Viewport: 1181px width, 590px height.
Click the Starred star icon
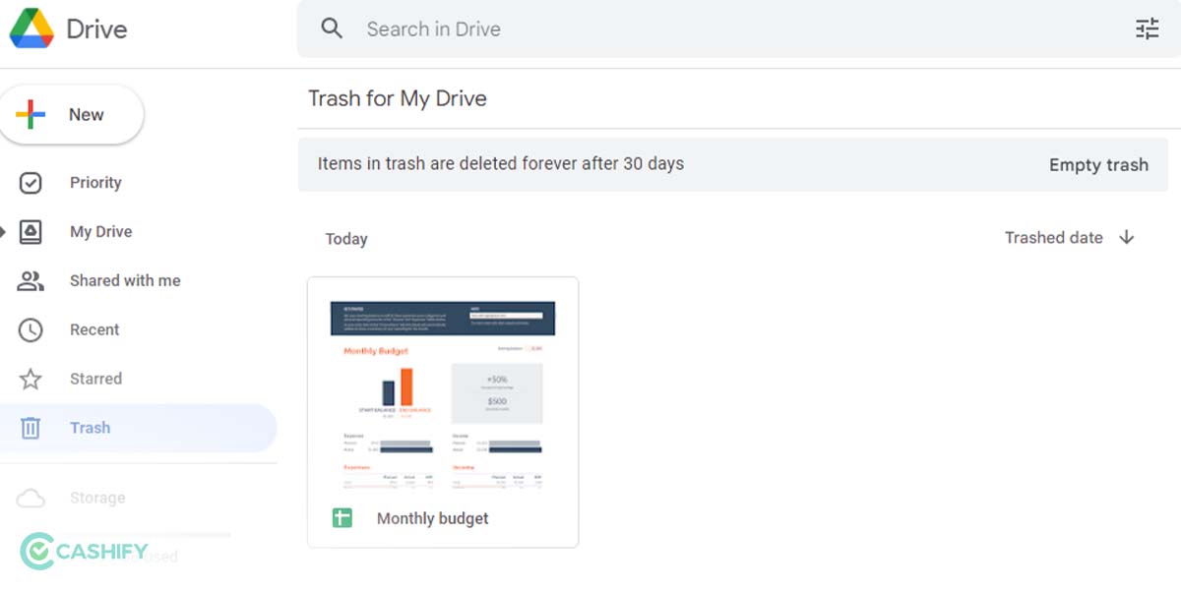point(32,379)
